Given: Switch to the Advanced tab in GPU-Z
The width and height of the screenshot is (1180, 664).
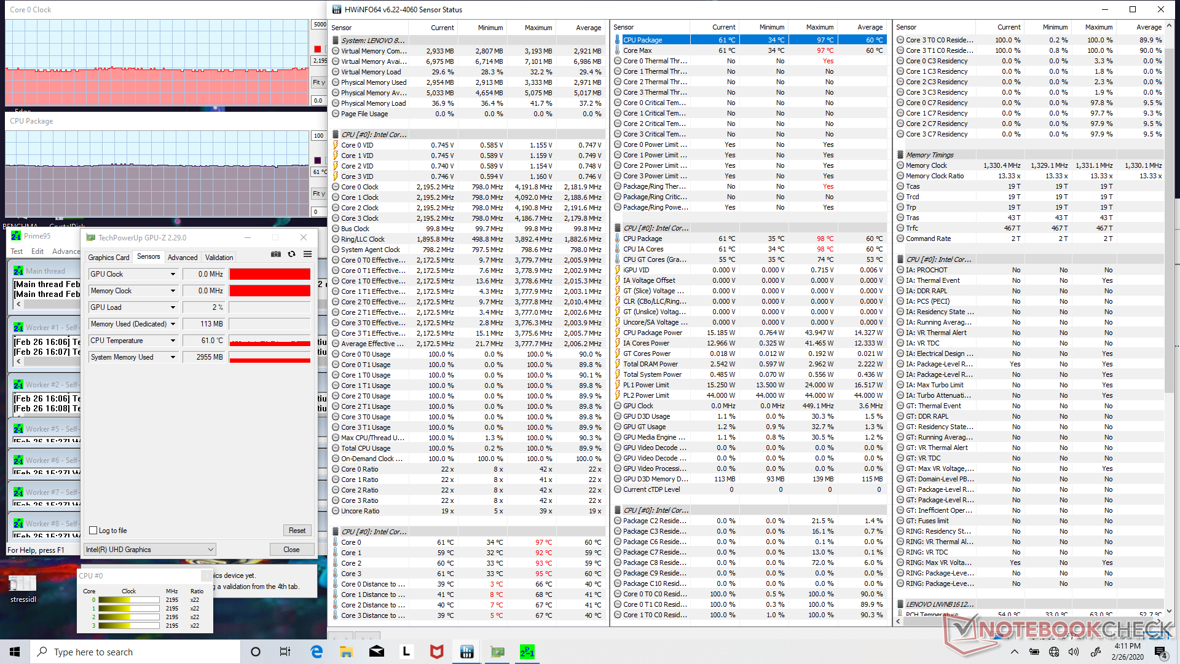Looking at the screenshot, I should [x=183, y=258].
